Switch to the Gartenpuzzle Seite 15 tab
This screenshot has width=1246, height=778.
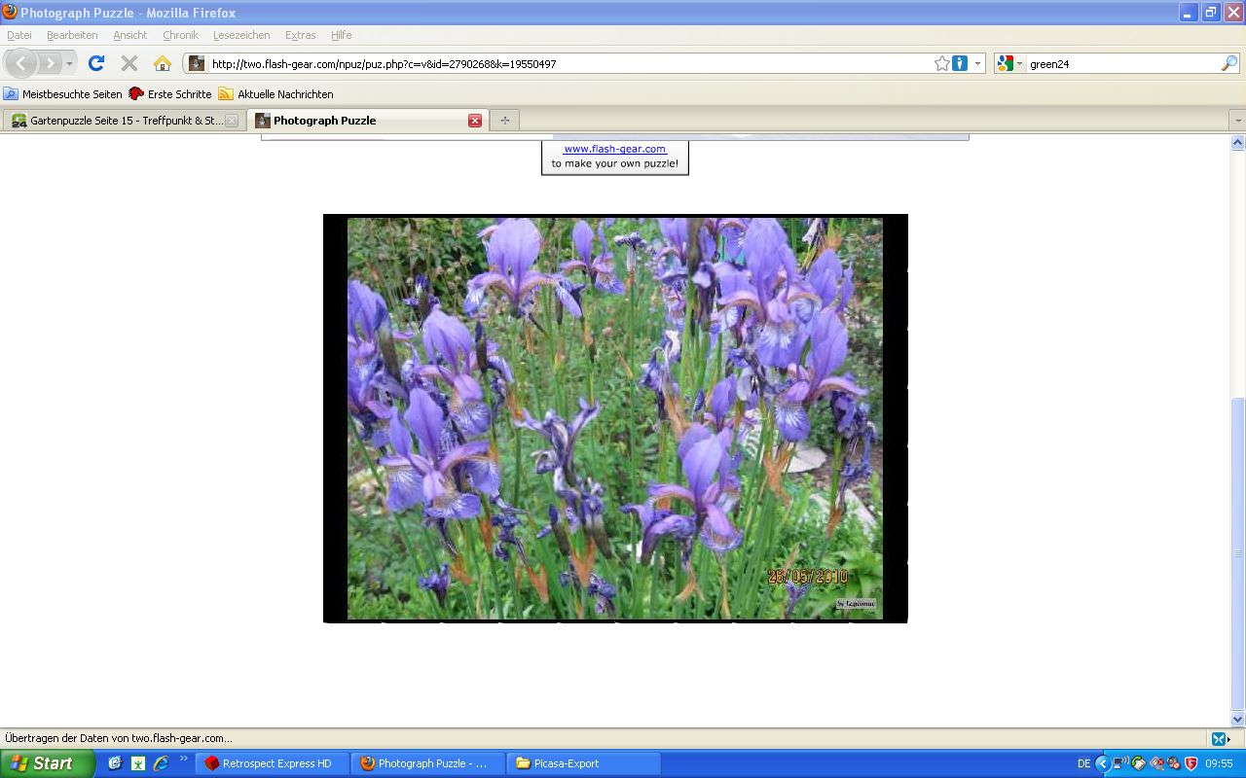coord(125,121)
